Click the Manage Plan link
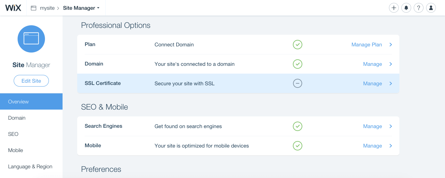Screen dimensions: 445x178 click(366, 44)
